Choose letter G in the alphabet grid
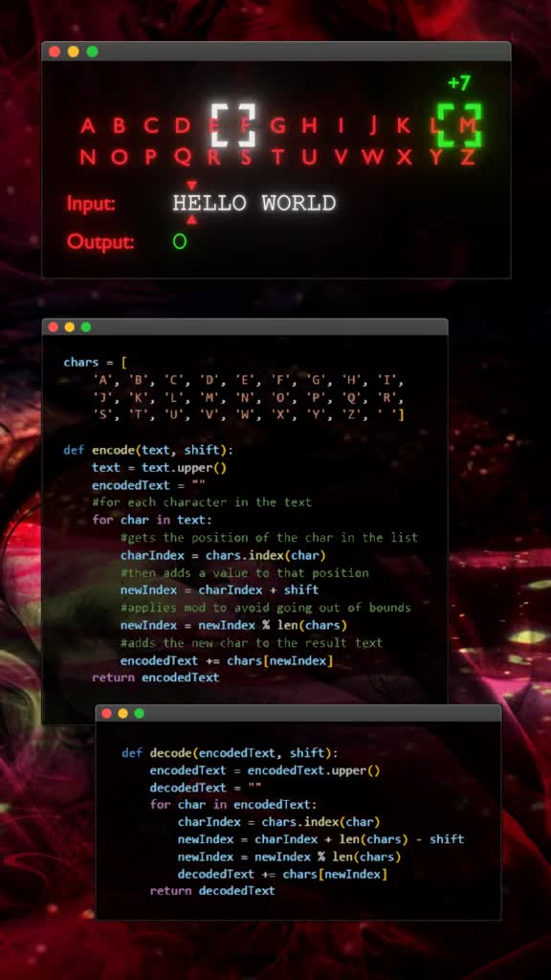Image resolution: width=551 pixels, height=980 pixels. click(x=278, y=126)
